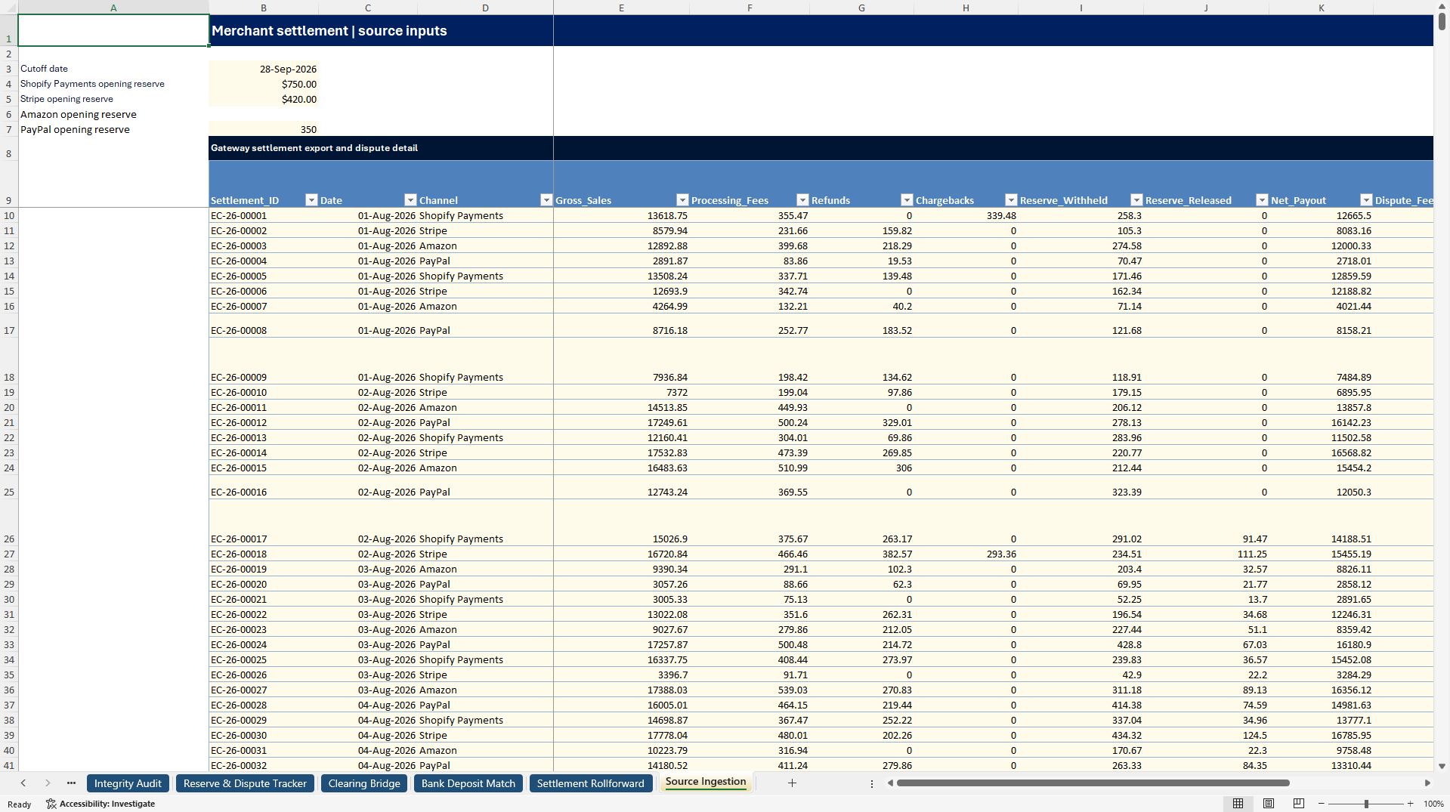Select gross sales value 13618.75
The width and height of the screenshot is (1450, 812).
click(x=621, y=215)
